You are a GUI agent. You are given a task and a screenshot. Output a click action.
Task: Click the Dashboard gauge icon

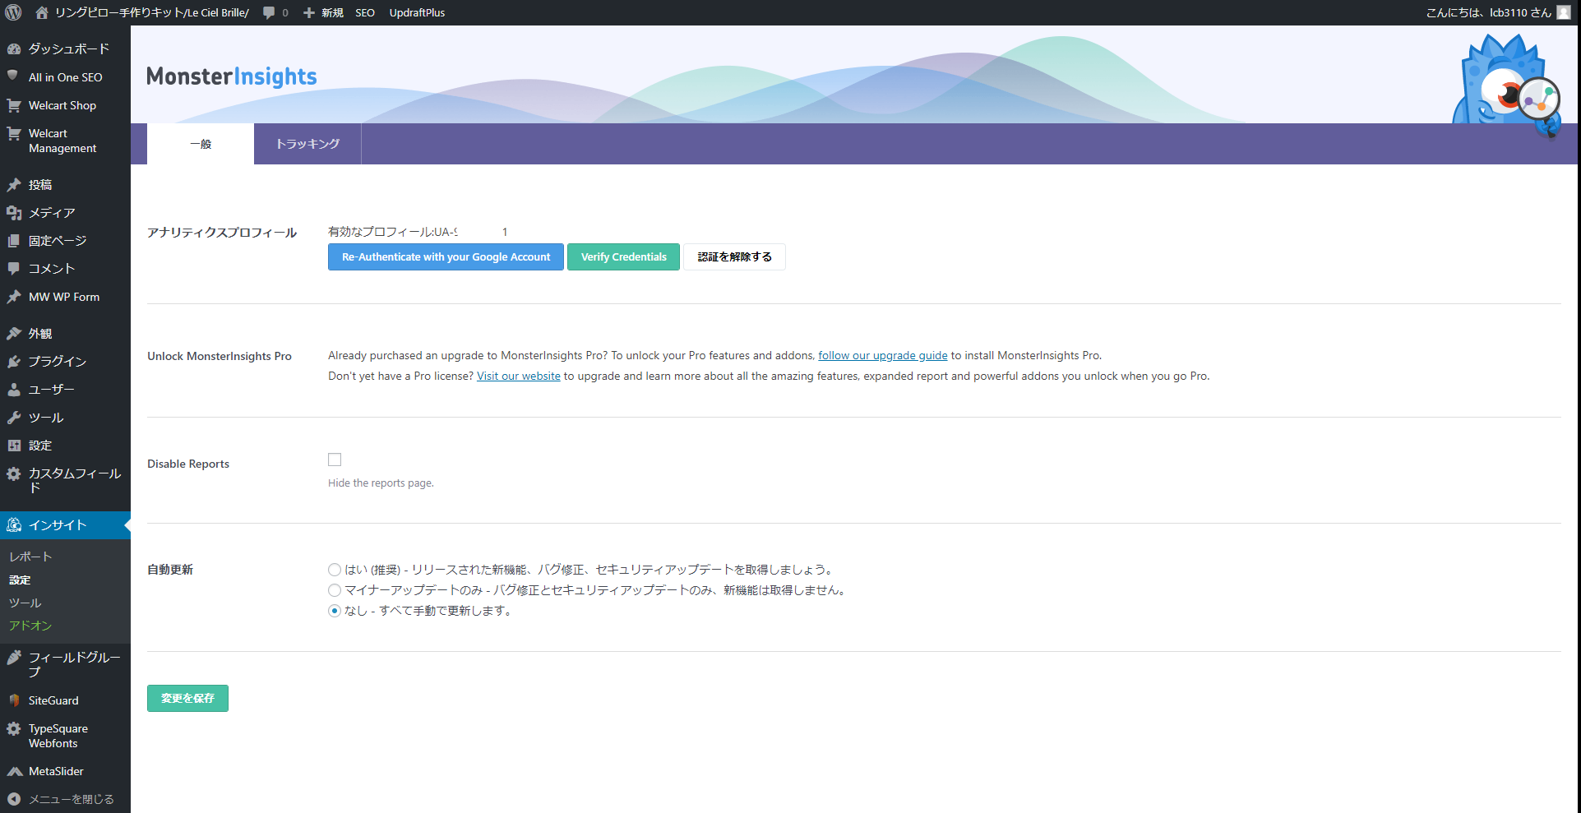pos(14,49)
